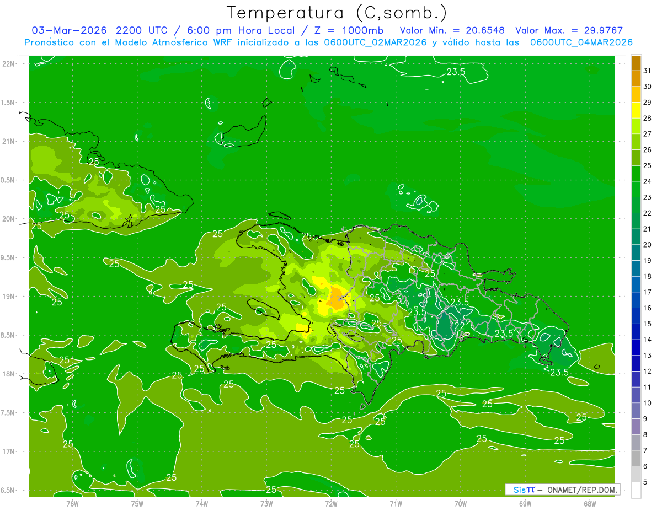
Task: Click the '13' label on the color scale
Action: coord(647,355)
